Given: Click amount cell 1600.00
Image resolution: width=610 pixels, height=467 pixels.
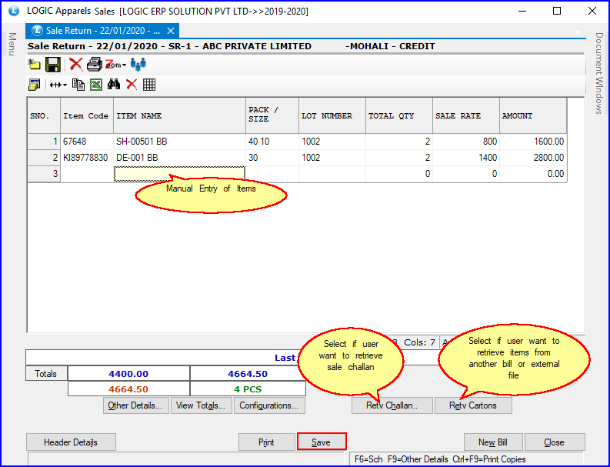Looking at the screenshot, I should (x=533, y=142).
